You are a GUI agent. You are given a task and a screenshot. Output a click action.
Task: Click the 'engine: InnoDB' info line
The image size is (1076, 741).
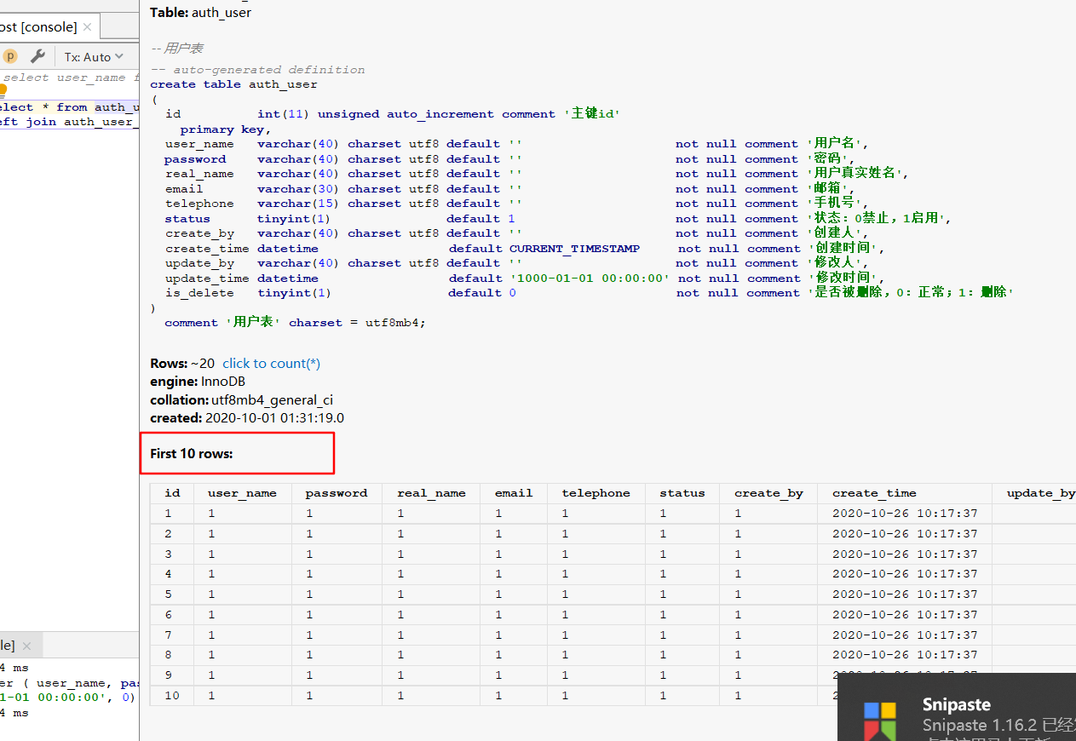(198, 382)
